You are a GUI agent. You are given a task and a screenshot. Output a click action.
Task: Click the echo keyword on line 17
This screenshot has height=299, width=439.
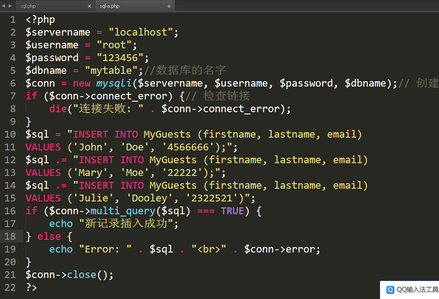point(61,224)
